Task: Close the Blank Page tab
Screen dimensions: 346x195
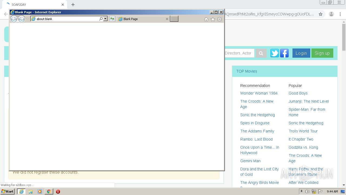Action: pos(167,19)
